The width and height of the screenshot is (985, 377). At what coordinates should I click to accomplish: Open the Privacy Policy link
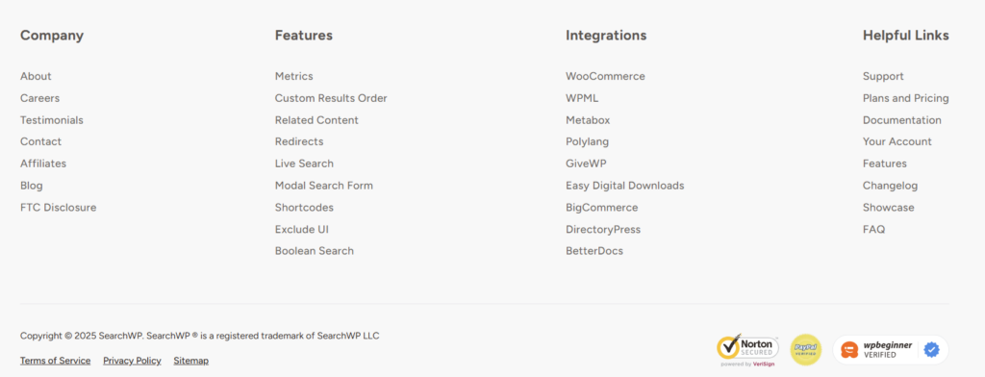(132, 361)
